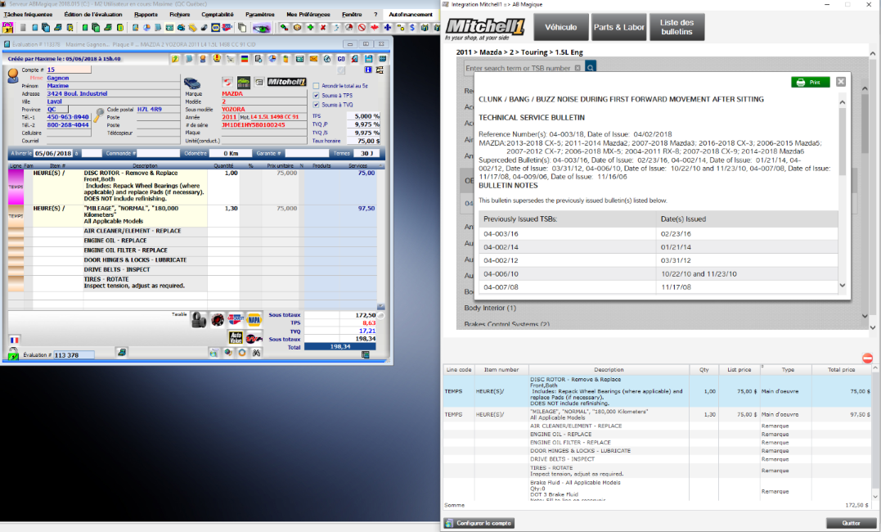881x532 pixels.
Task: Open the Paramètres menu
Action: click(x=260, y=15)
